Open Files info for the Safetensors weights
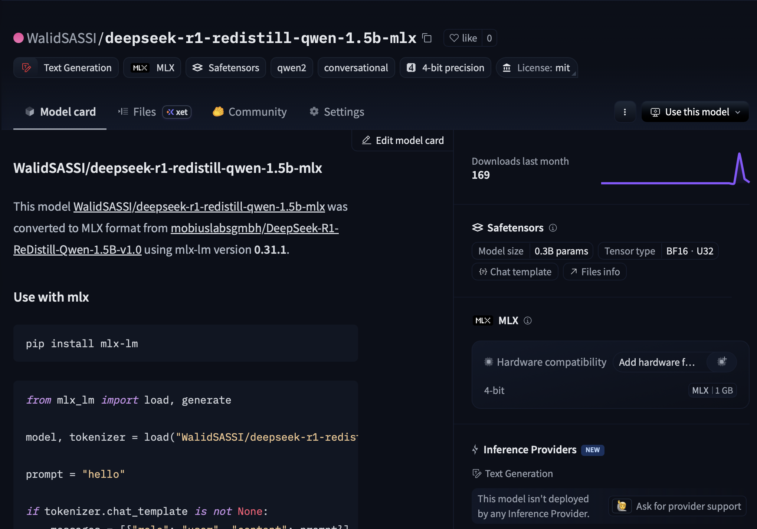The width and height of the screenshot is (757, 529). (x=594, y=272)
